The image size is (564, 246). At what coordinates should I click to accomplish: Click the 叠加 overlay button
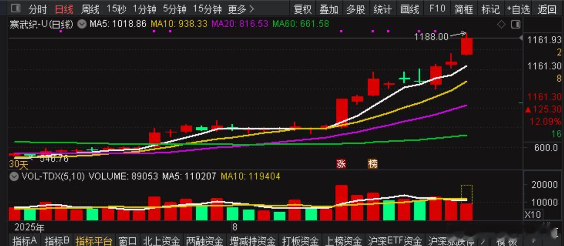coord(329,9)
